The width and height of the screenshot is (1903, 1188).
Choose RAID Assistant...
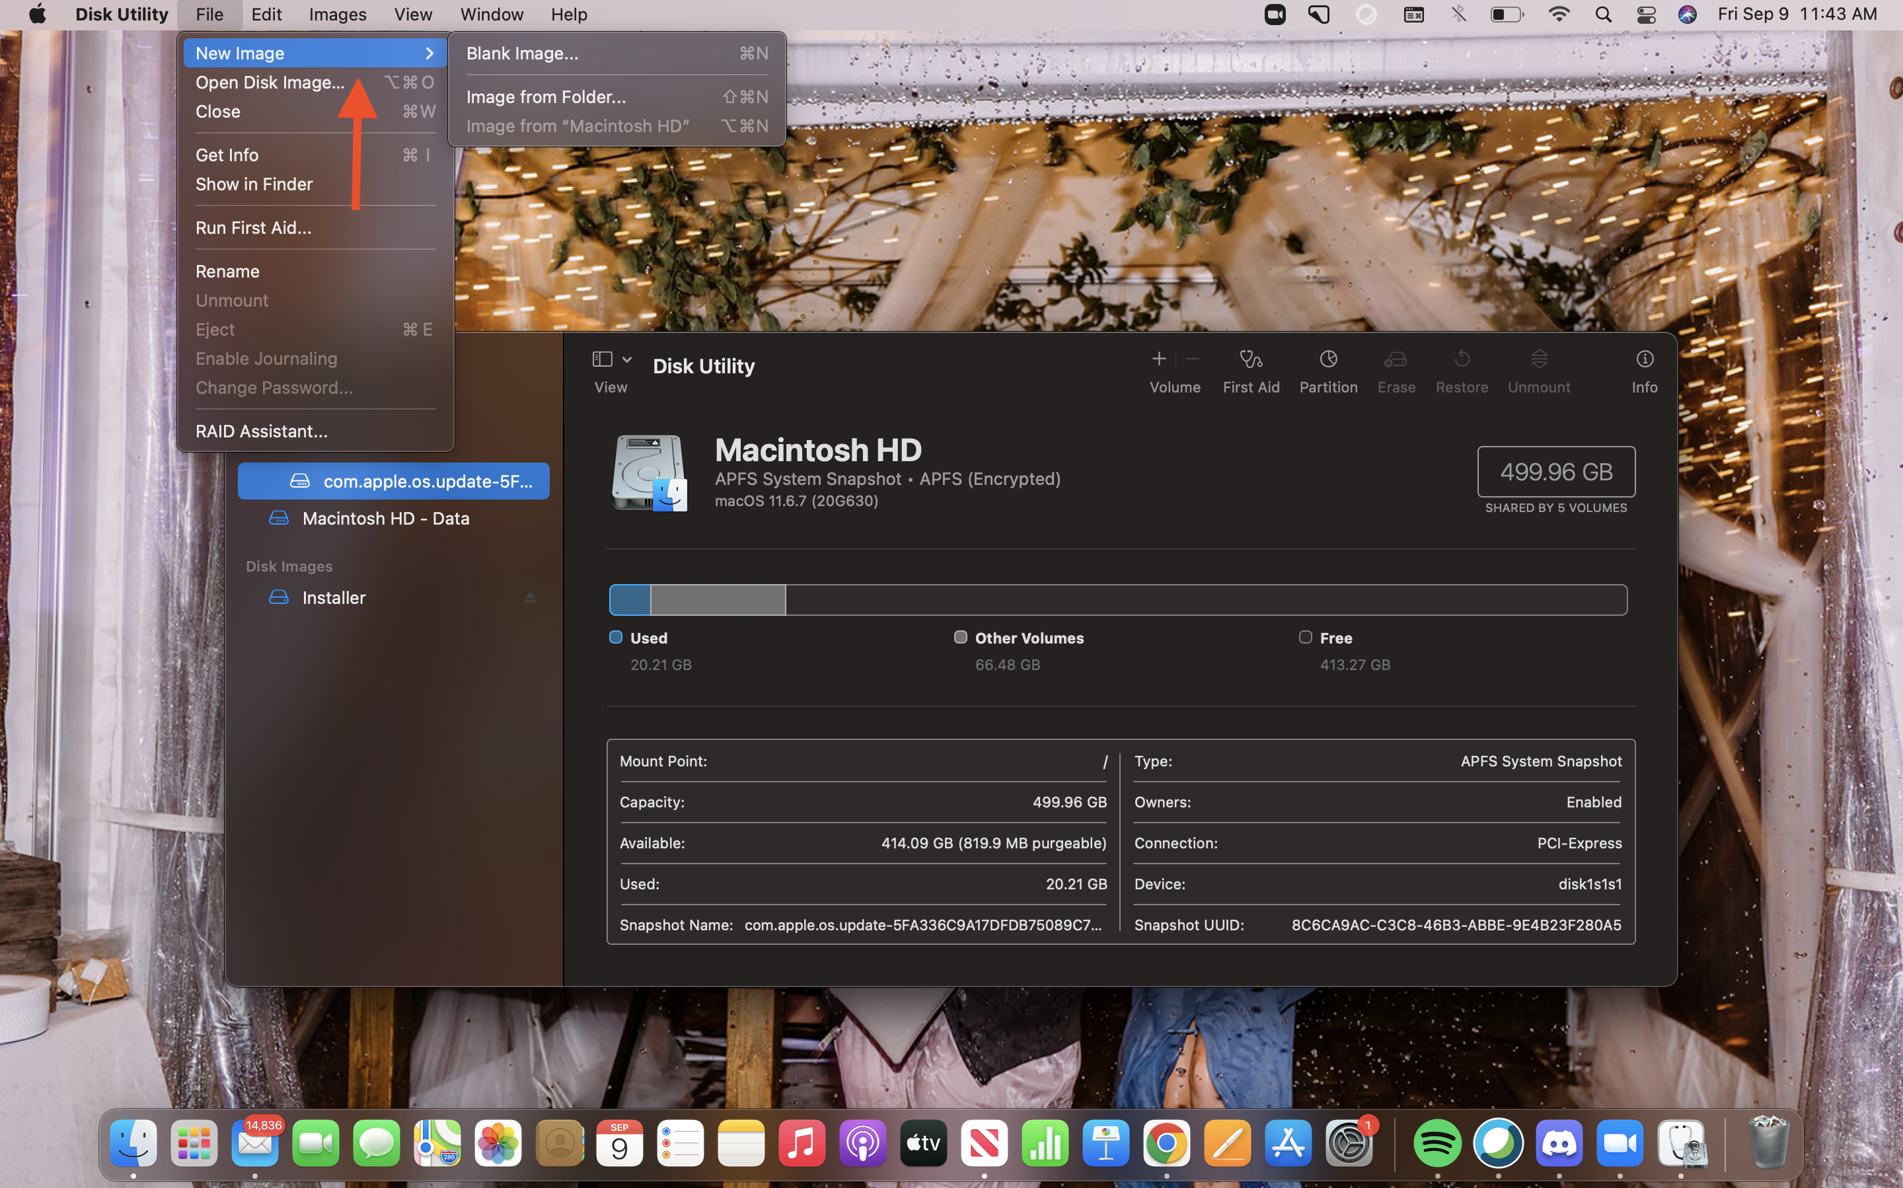[315, 431]
